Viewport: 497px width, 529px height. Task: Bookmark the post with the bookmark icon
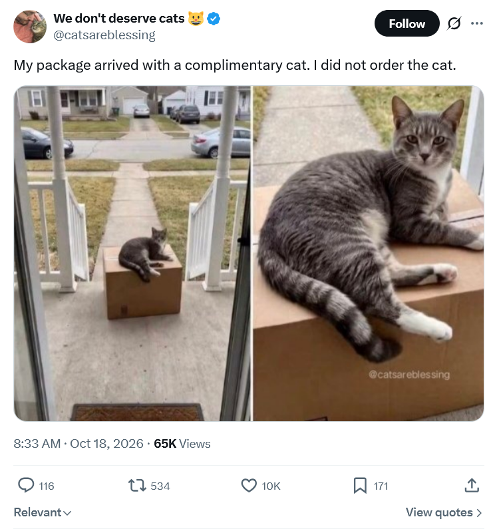(360, 486)
